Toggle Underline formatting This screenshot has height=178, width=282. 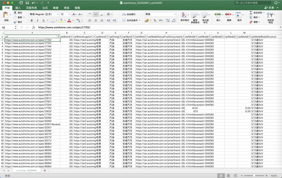[43, 20]
